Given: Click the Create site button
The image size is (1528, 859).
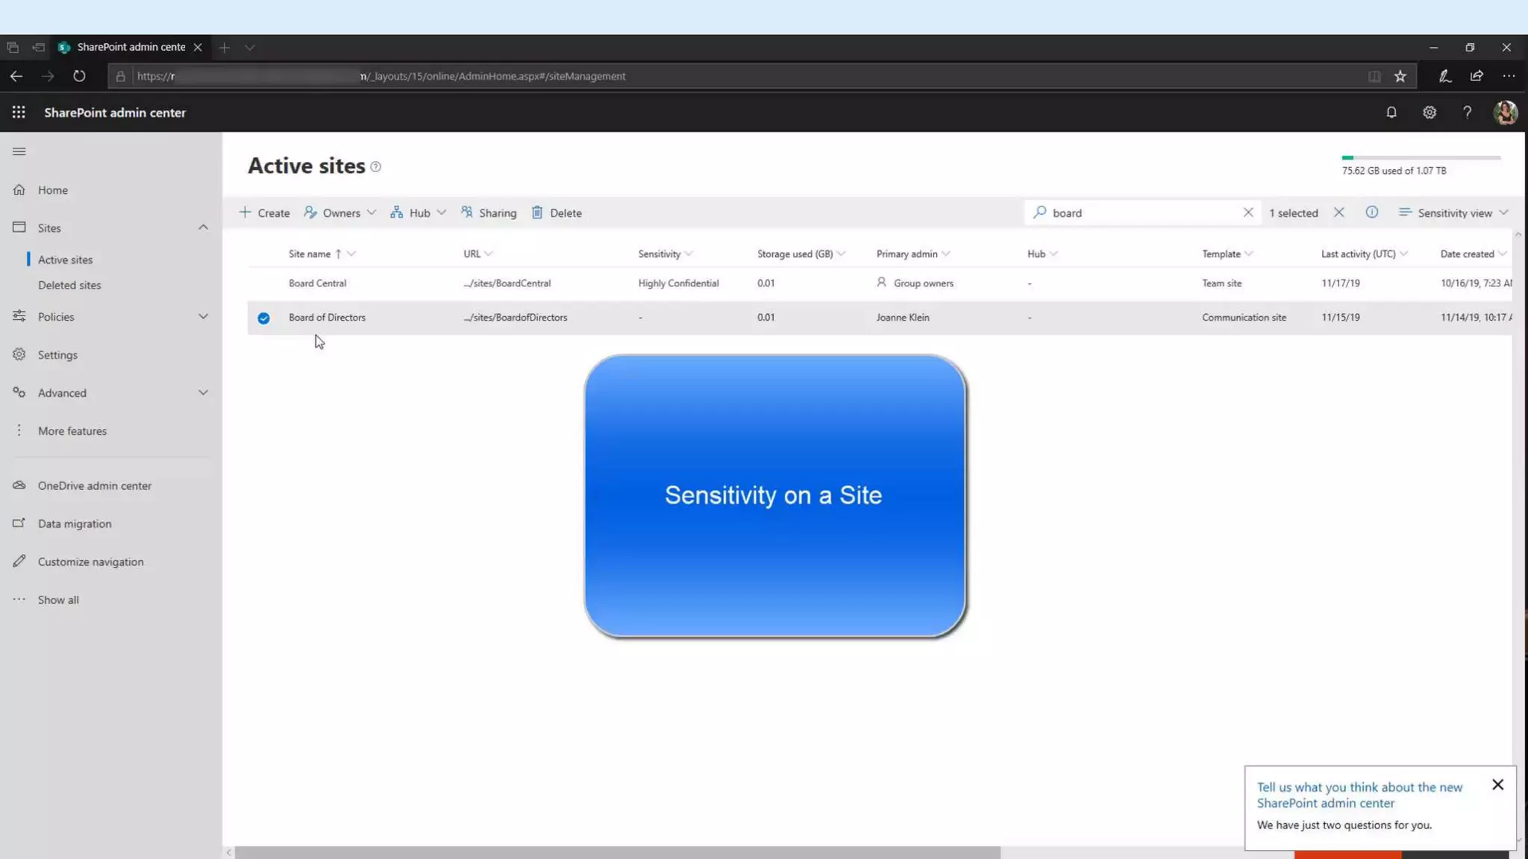Looking at the screenshot, I should pos(265,213).
